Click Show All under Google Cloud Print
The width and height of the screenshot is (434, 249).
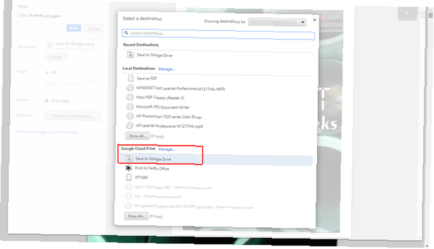tap(136, 216)
